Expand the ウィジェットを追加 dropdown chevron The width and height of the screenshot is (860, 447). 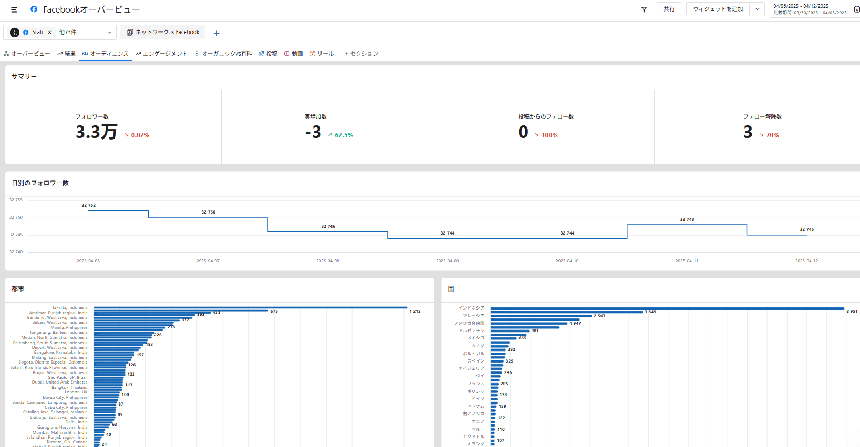tap(757, 9)
